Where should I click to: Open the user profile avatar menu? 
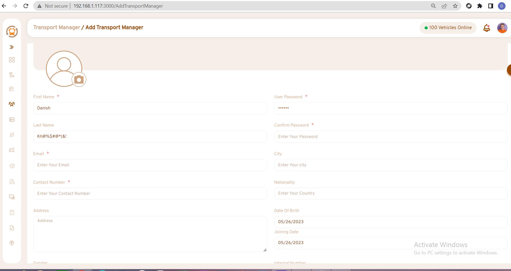pyautogui.click(x=502, y=28)
